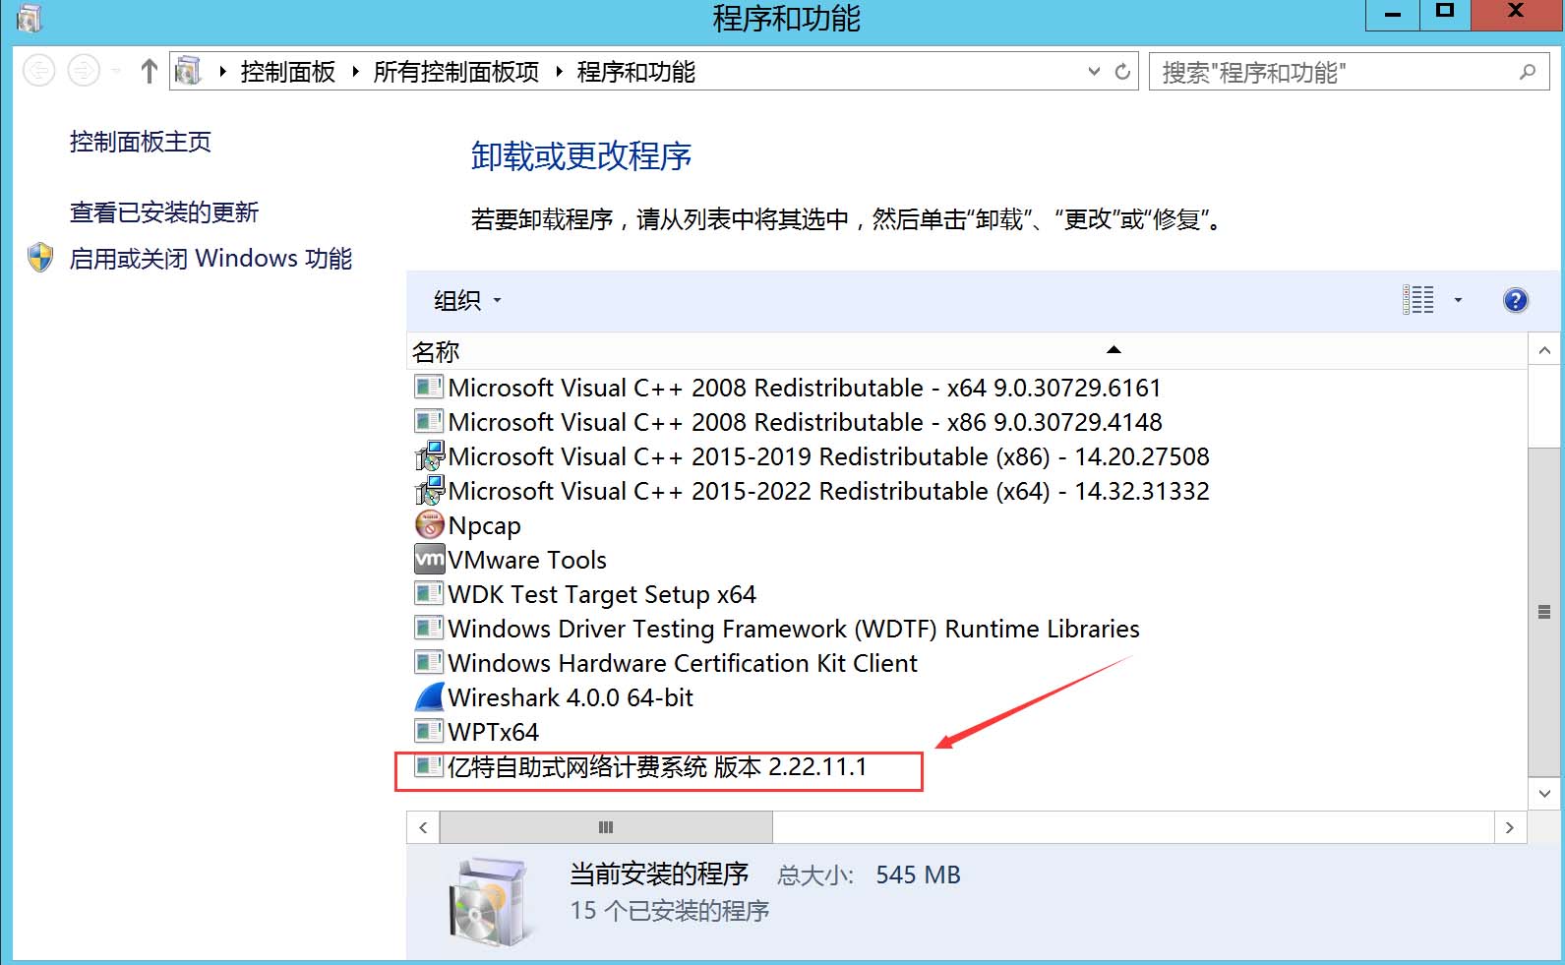Click the horizontal scrollbar thumb
Image resolution: width=1565 pixels, height=965 pixels.
pyautogui.click(x=606, y=827)
